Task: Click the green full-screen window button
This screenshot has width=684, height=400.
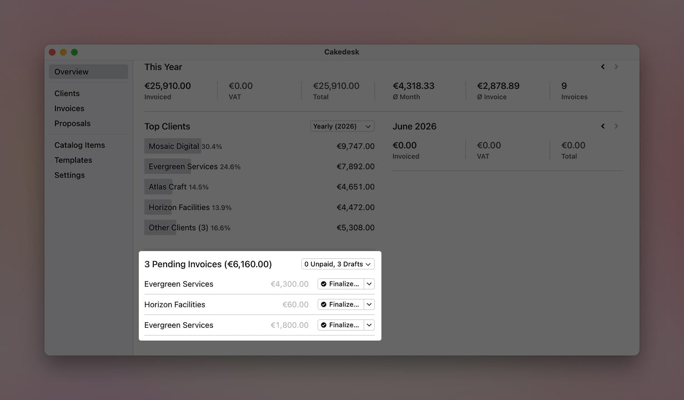Action: point(74,52)
